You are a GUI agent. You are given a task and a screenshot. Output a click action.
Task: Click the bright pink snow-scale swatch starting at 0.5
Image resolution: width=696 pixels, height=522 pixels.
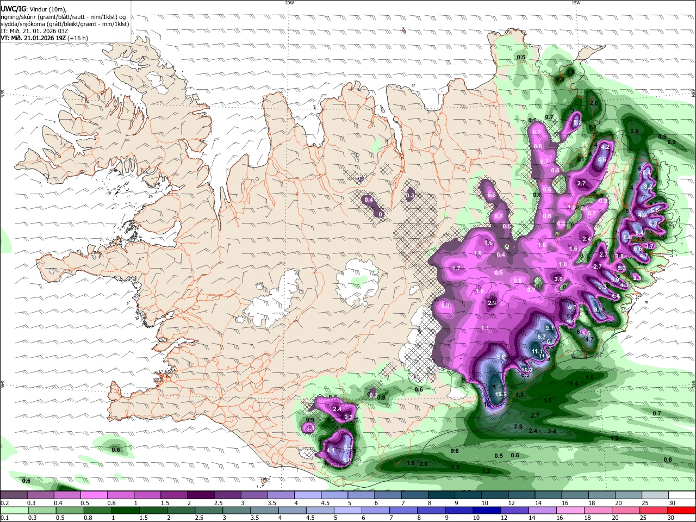point(94,495)
